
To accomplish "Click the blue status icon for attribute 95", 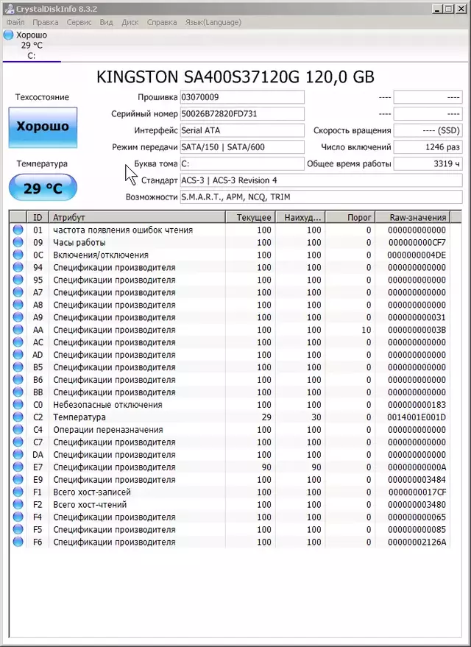I will click(18, 280).
